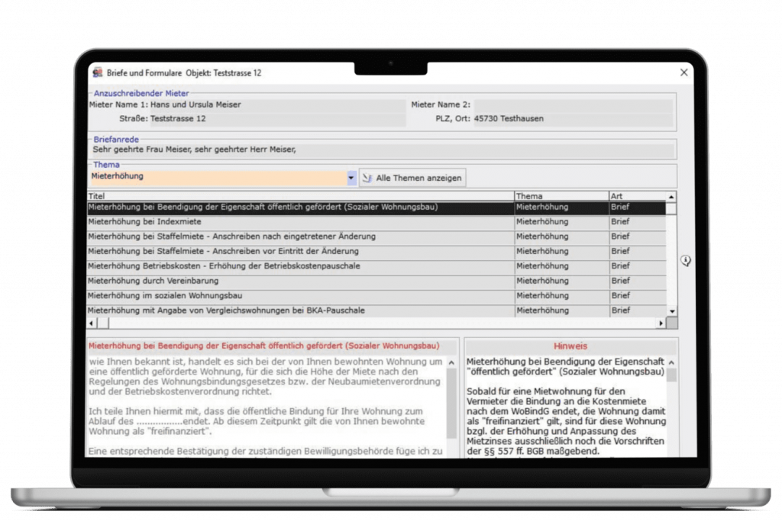Click the Hinweis panel heading
Viewport: 782px width, 521px height.
[x=570, y=346]
